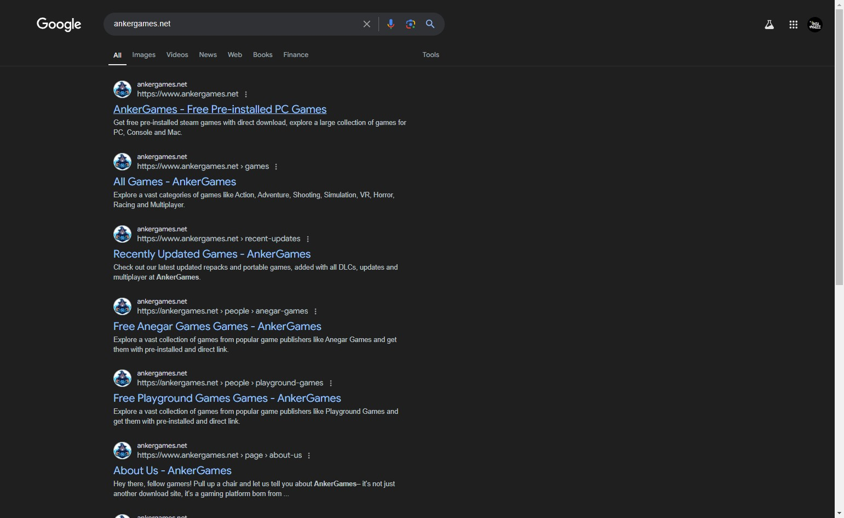
Task: Open 'Free Playground Games Games - AnkerGames' link
Action: pos(227,398)
